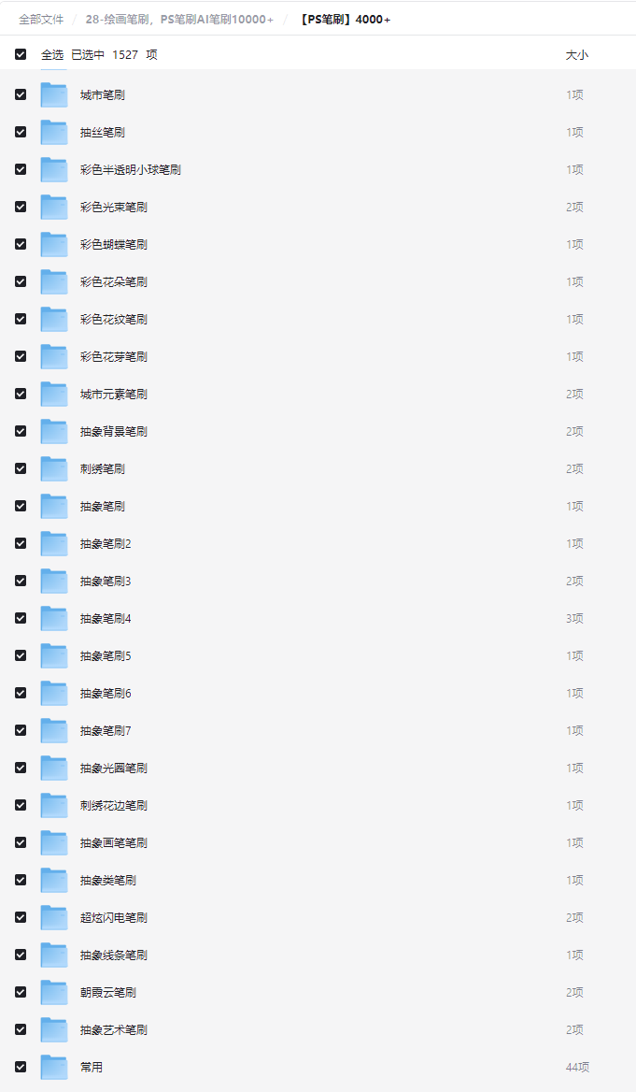Image resolution: width=636 pixels, height=1092 pixels.
Task: Uncheck the checkbox for 抽丝笔刷
Action: pyautogui.click(x=21, y=133)
